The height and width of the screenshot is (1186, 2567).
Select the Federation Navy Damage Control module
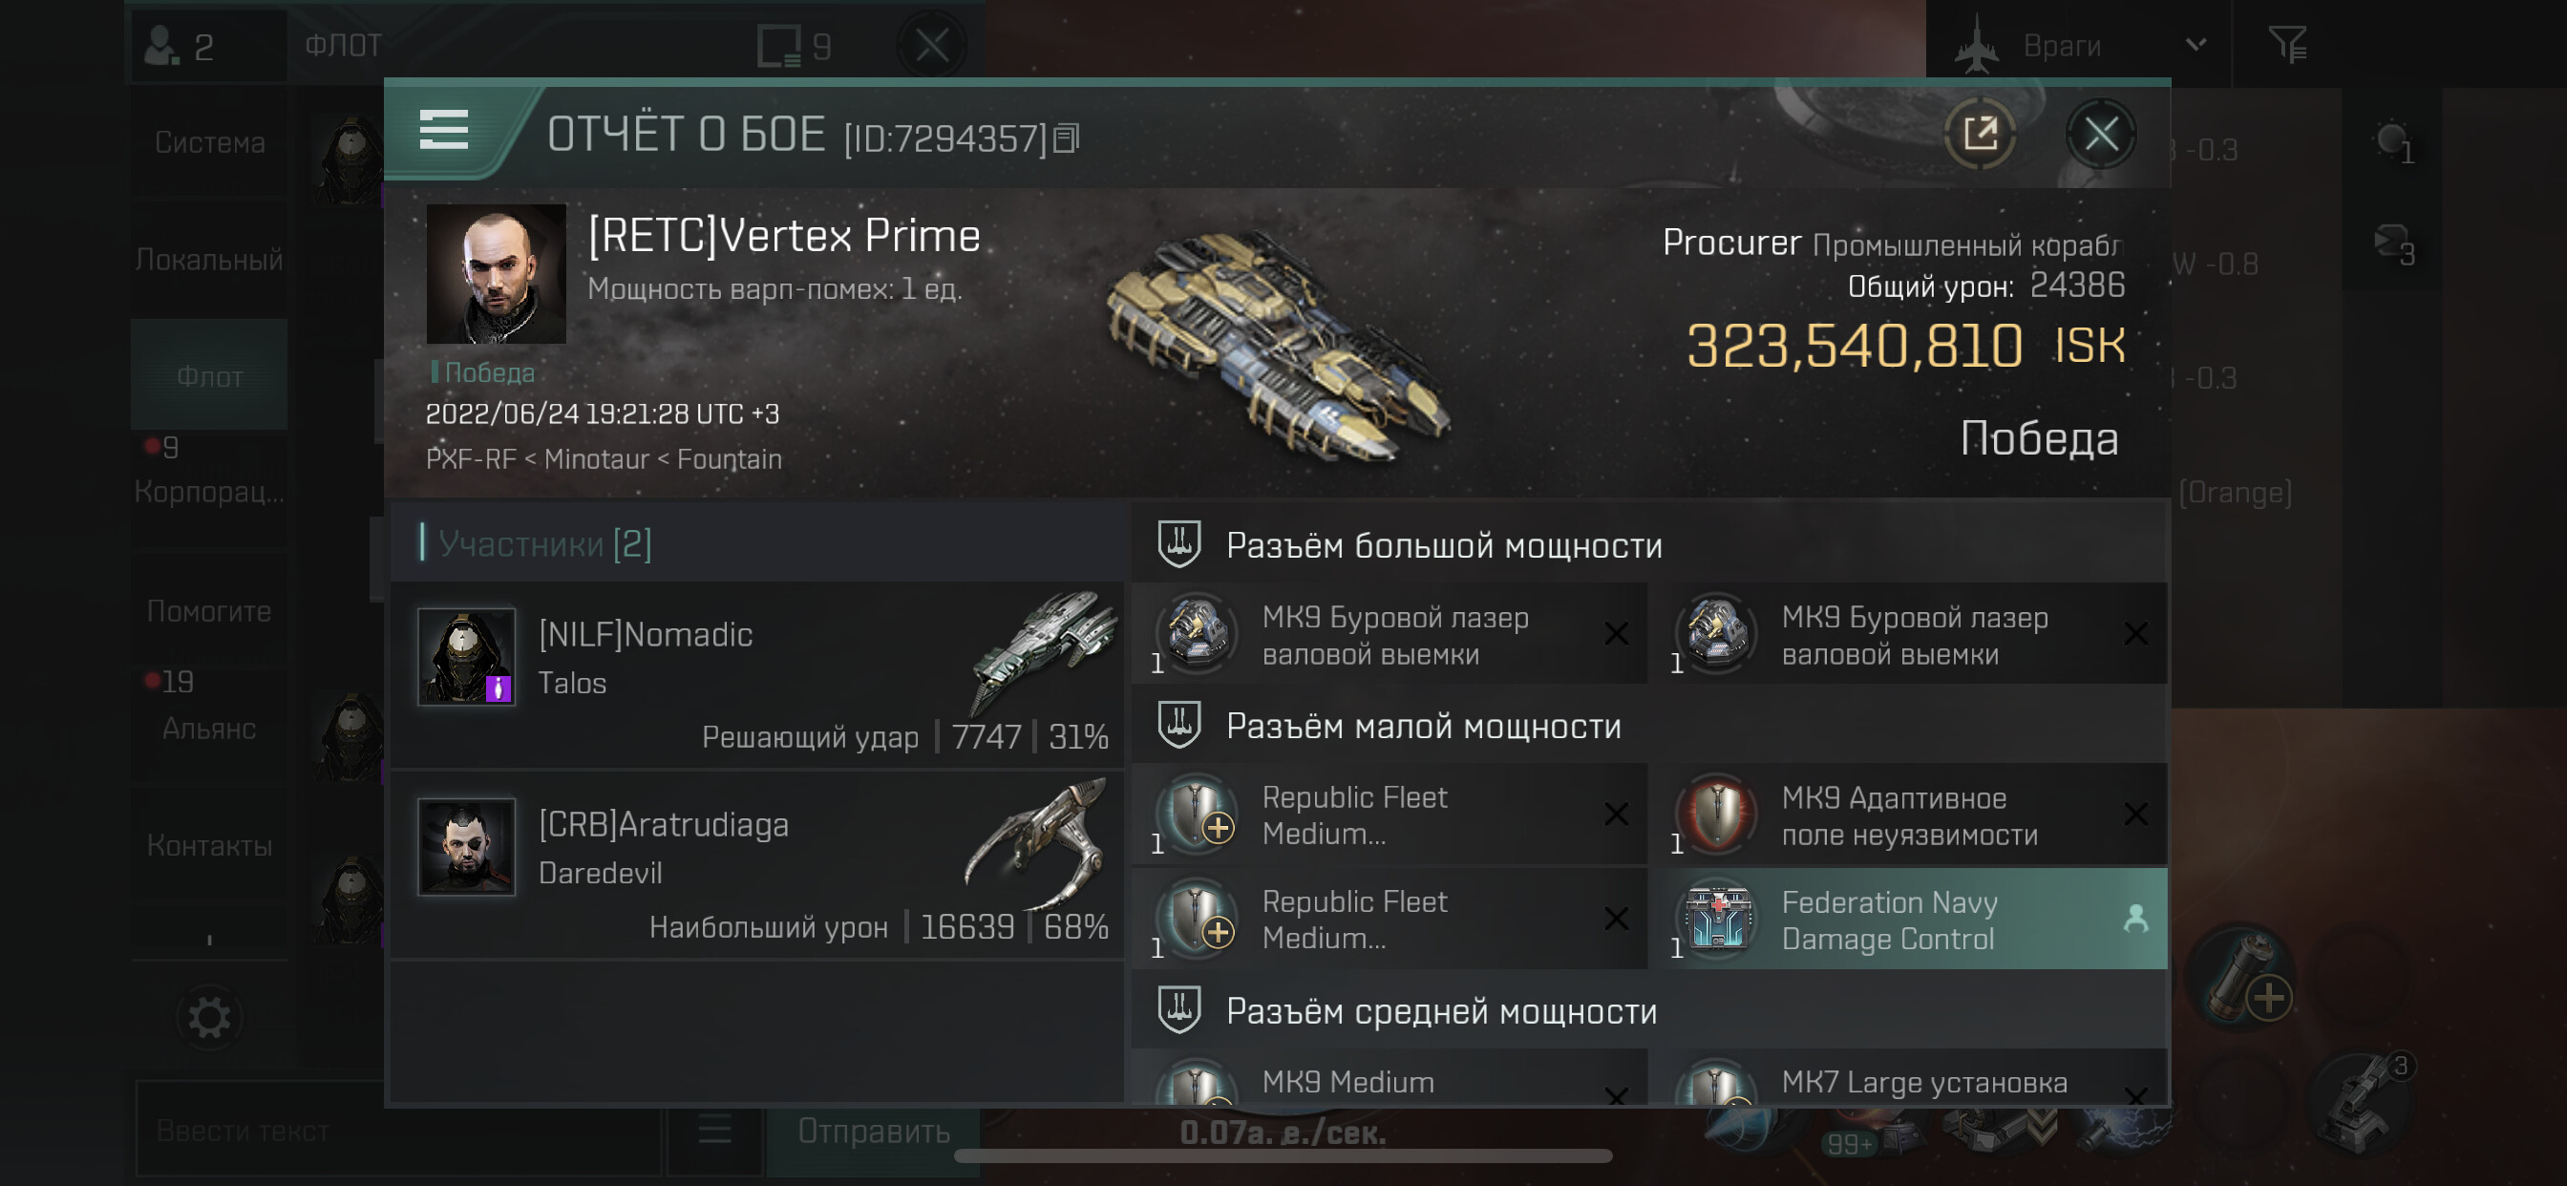coord(1920,919)
